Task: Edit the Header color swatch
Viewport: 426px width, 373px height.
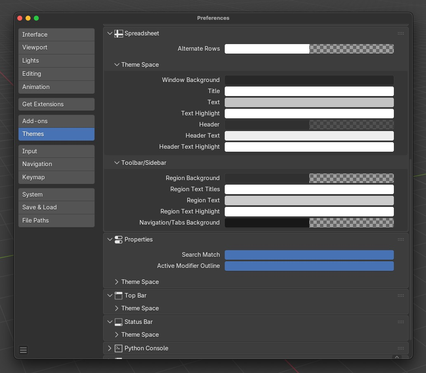Action: pos(309,124)
